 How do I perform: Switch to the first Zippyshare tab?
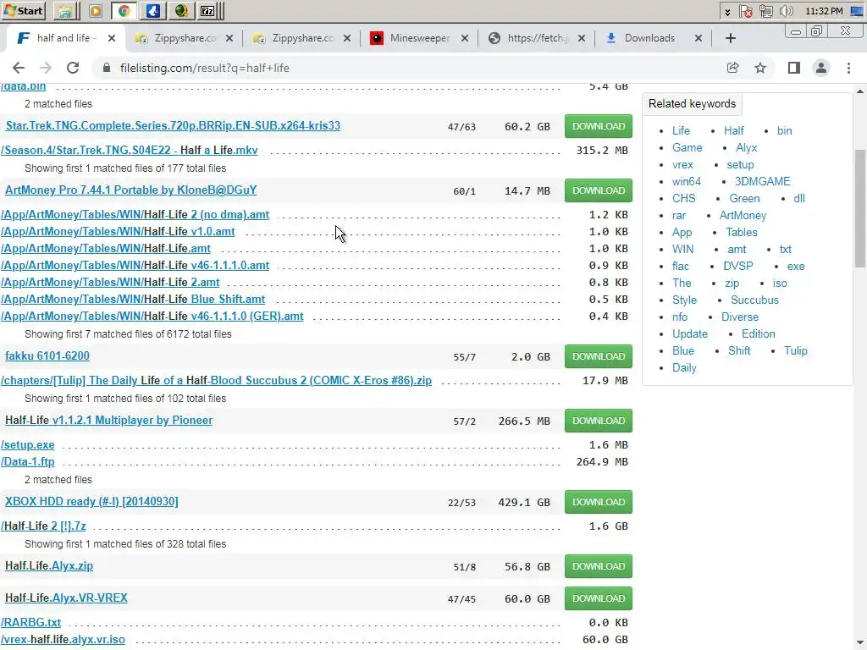click(x=185, y=38)
